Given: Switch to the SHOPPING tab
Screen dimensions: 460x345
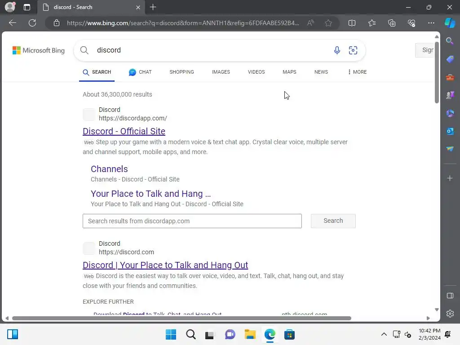Looking at the screenshot, I should [x=181, y=72].
